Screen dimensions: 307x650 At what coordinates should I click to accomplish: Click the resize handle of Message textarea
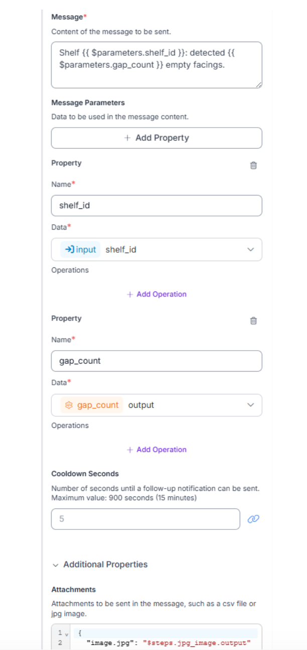[259, 85]
